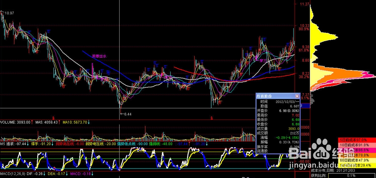Click the yellow 弱势电压线: -20.00 label

100,144
